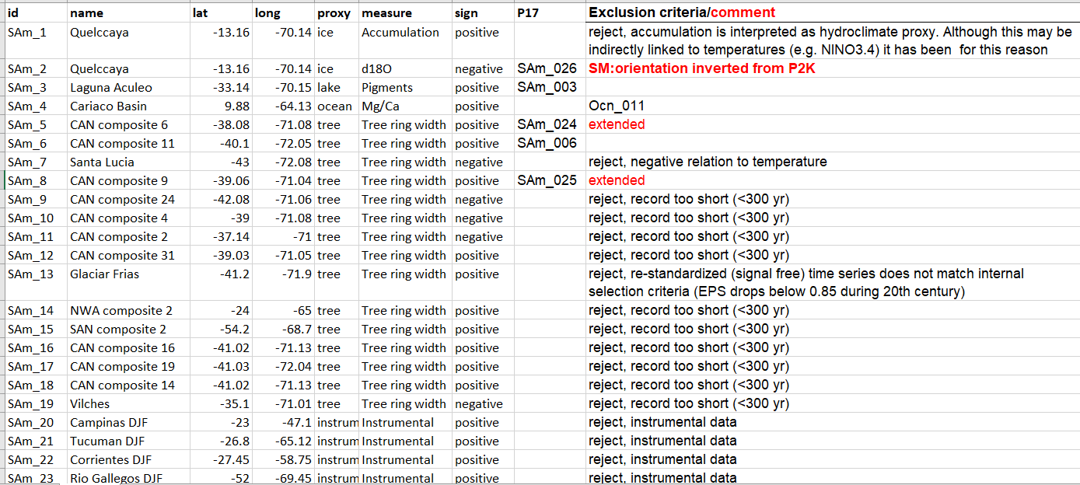Image resolution: width=1080 pixels, height=485 pixels.
Task: Select the cell containing "Ocn_011"
Action: pyautogui.click(x=617, y=106)
